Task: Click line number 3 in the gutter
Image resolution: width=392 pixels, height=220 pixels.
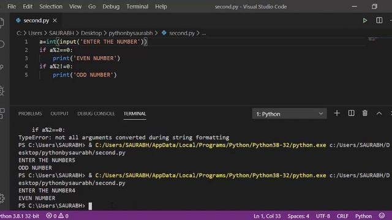Action: tap(26, 59)
